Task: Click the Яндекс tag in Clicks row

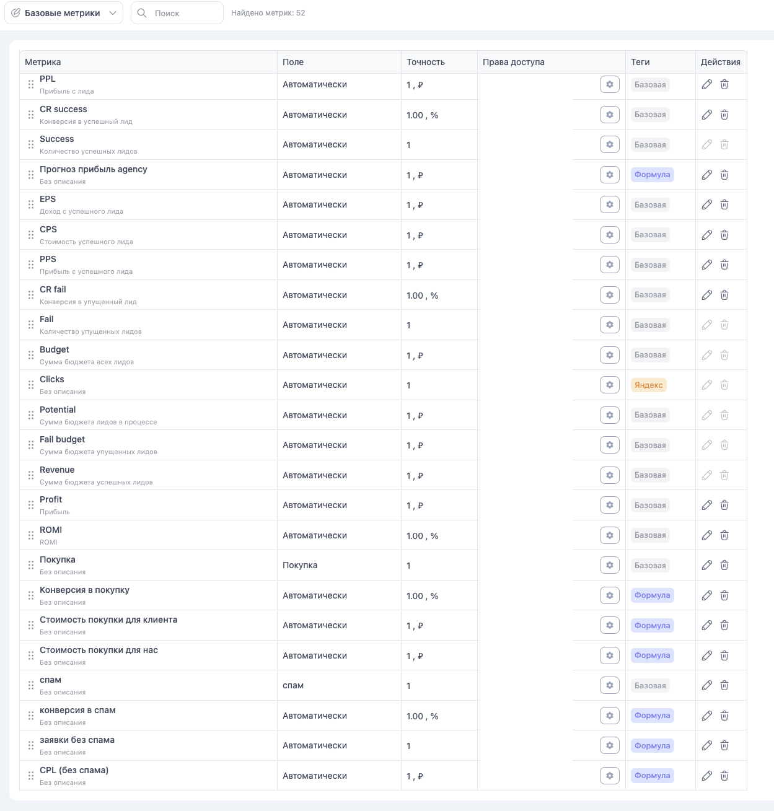Action: (648, 385)
